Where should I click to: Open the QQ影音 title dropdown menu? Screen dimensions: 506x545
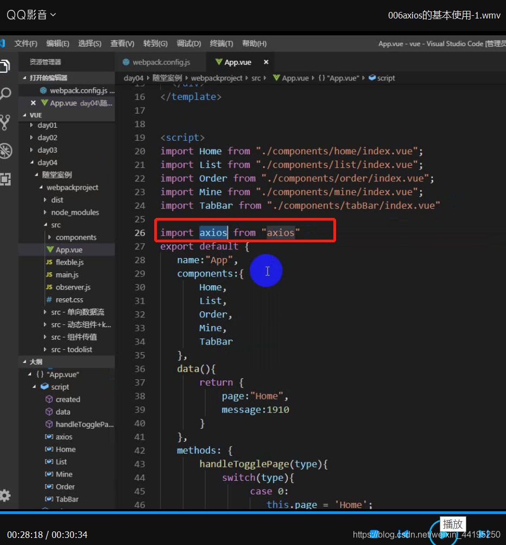click(31, 15)
